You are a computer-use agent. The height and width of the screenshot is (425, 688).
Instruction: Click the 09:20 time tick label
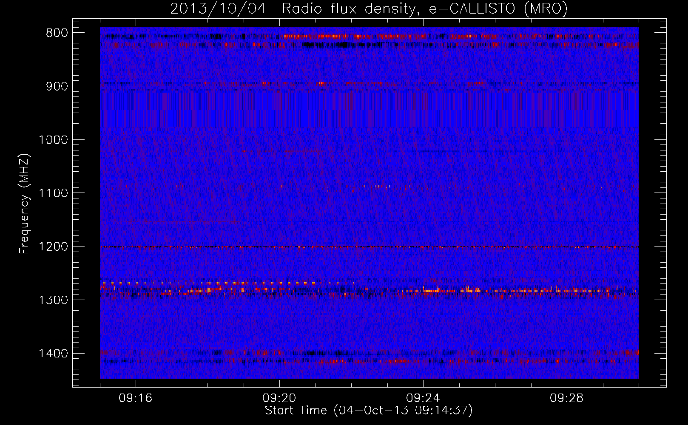click(279, 398)
